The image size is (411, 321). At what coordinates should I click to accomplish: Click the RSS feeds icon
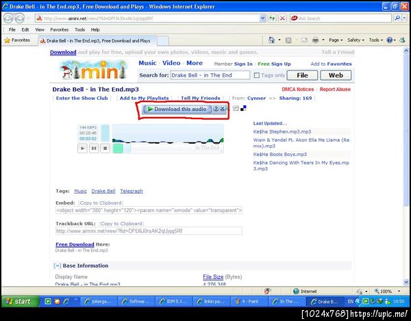288,40
